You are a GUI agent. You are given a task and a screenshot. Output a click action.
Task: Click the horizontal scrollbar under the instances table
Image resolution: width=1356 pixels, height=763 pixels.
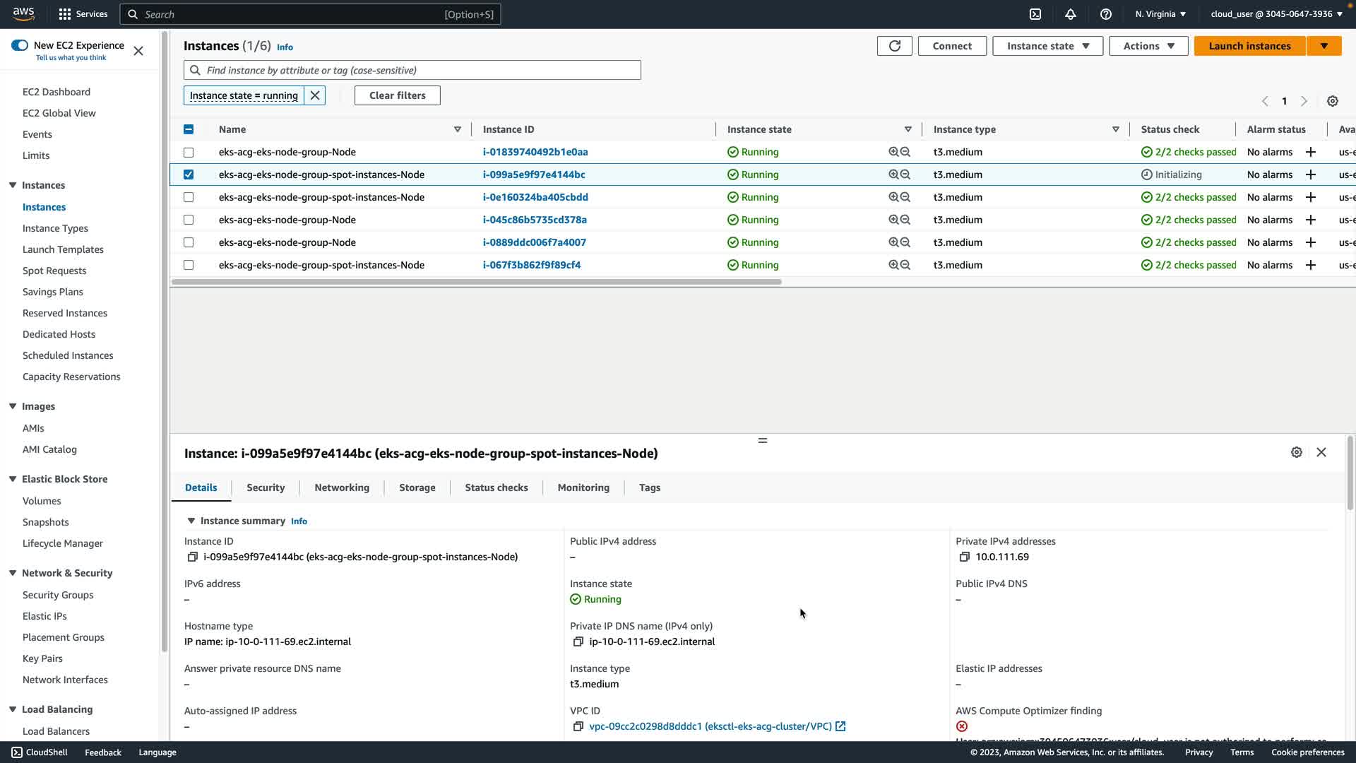point(476,282)
